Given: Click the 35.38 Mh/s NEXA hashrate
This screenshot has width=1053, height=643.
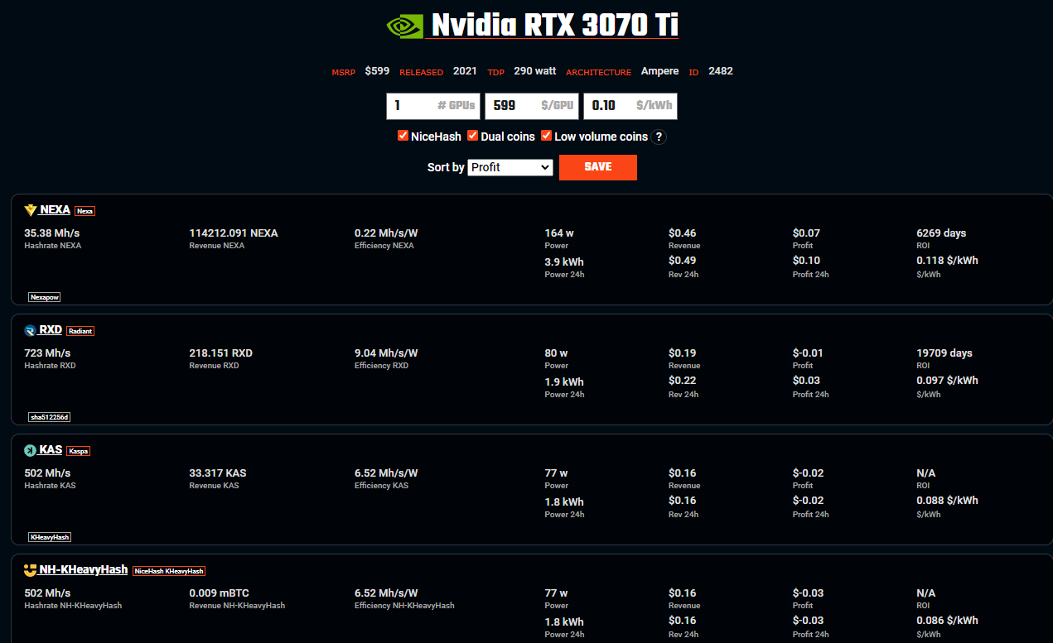Looking at the screenshot, I should coord(52,233).
